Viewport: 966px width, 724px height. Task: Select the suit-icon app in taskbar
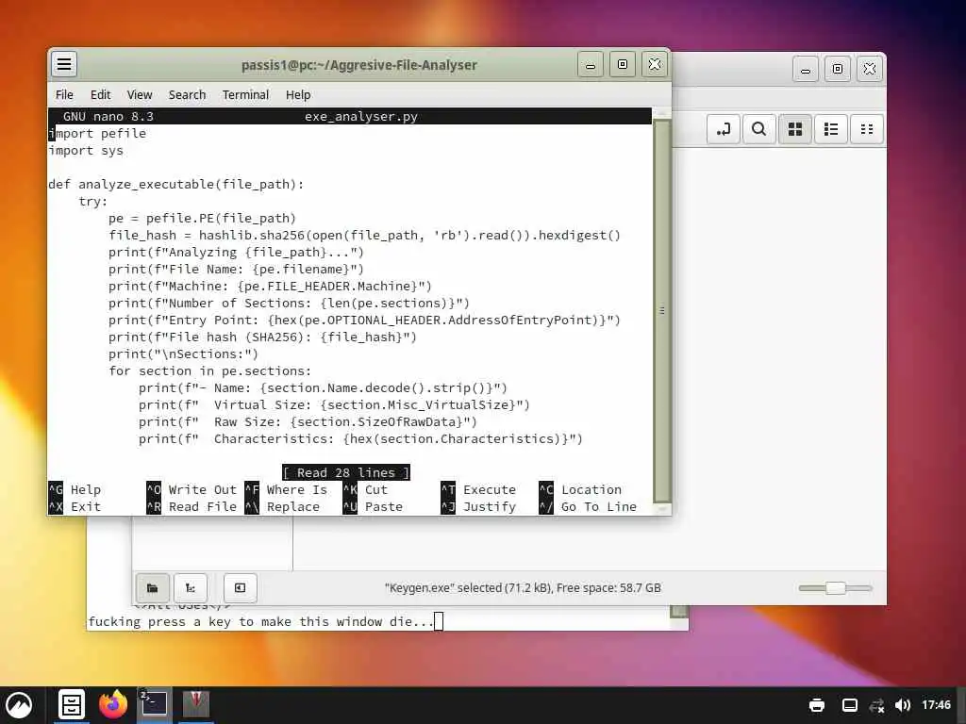point(196,704)
